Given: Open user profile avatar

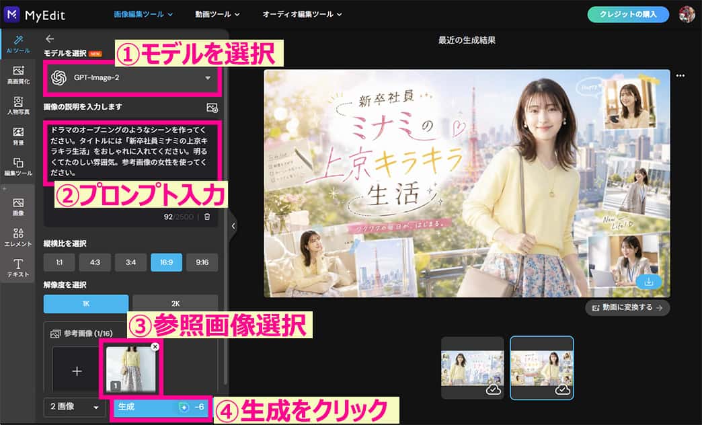Looking at the screenshot, I should click(x=687, y=14).
